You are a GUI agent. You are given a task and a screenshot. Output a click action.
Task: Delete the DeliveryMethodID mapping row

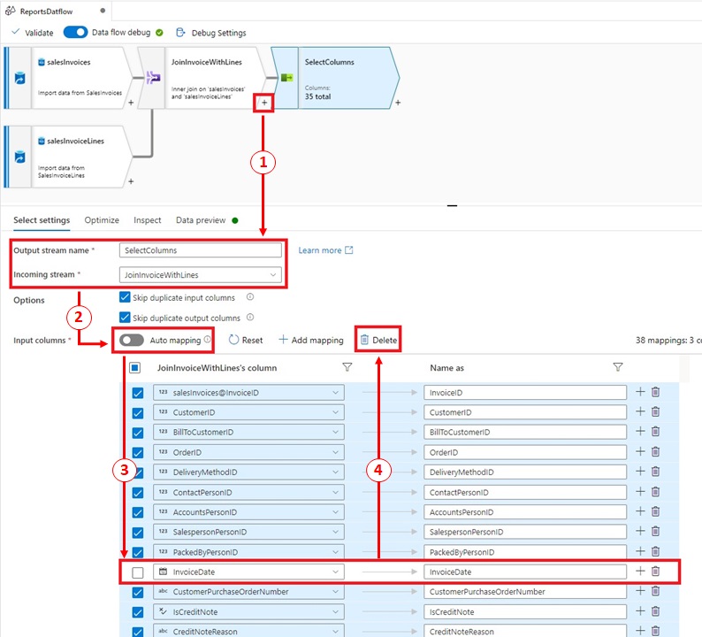655,472
